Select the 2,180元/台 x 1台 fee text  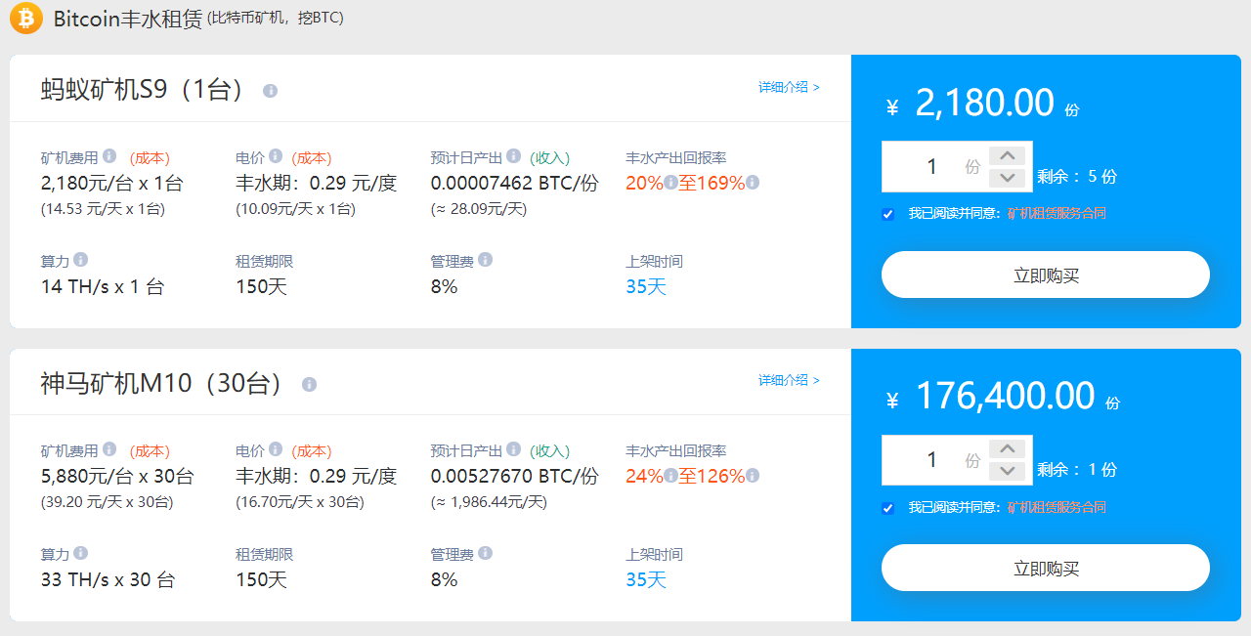(112, 183)
